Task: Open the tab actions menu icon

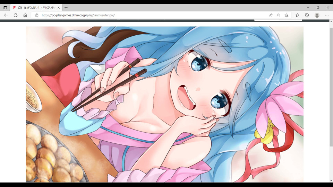Action: point(5,8)
